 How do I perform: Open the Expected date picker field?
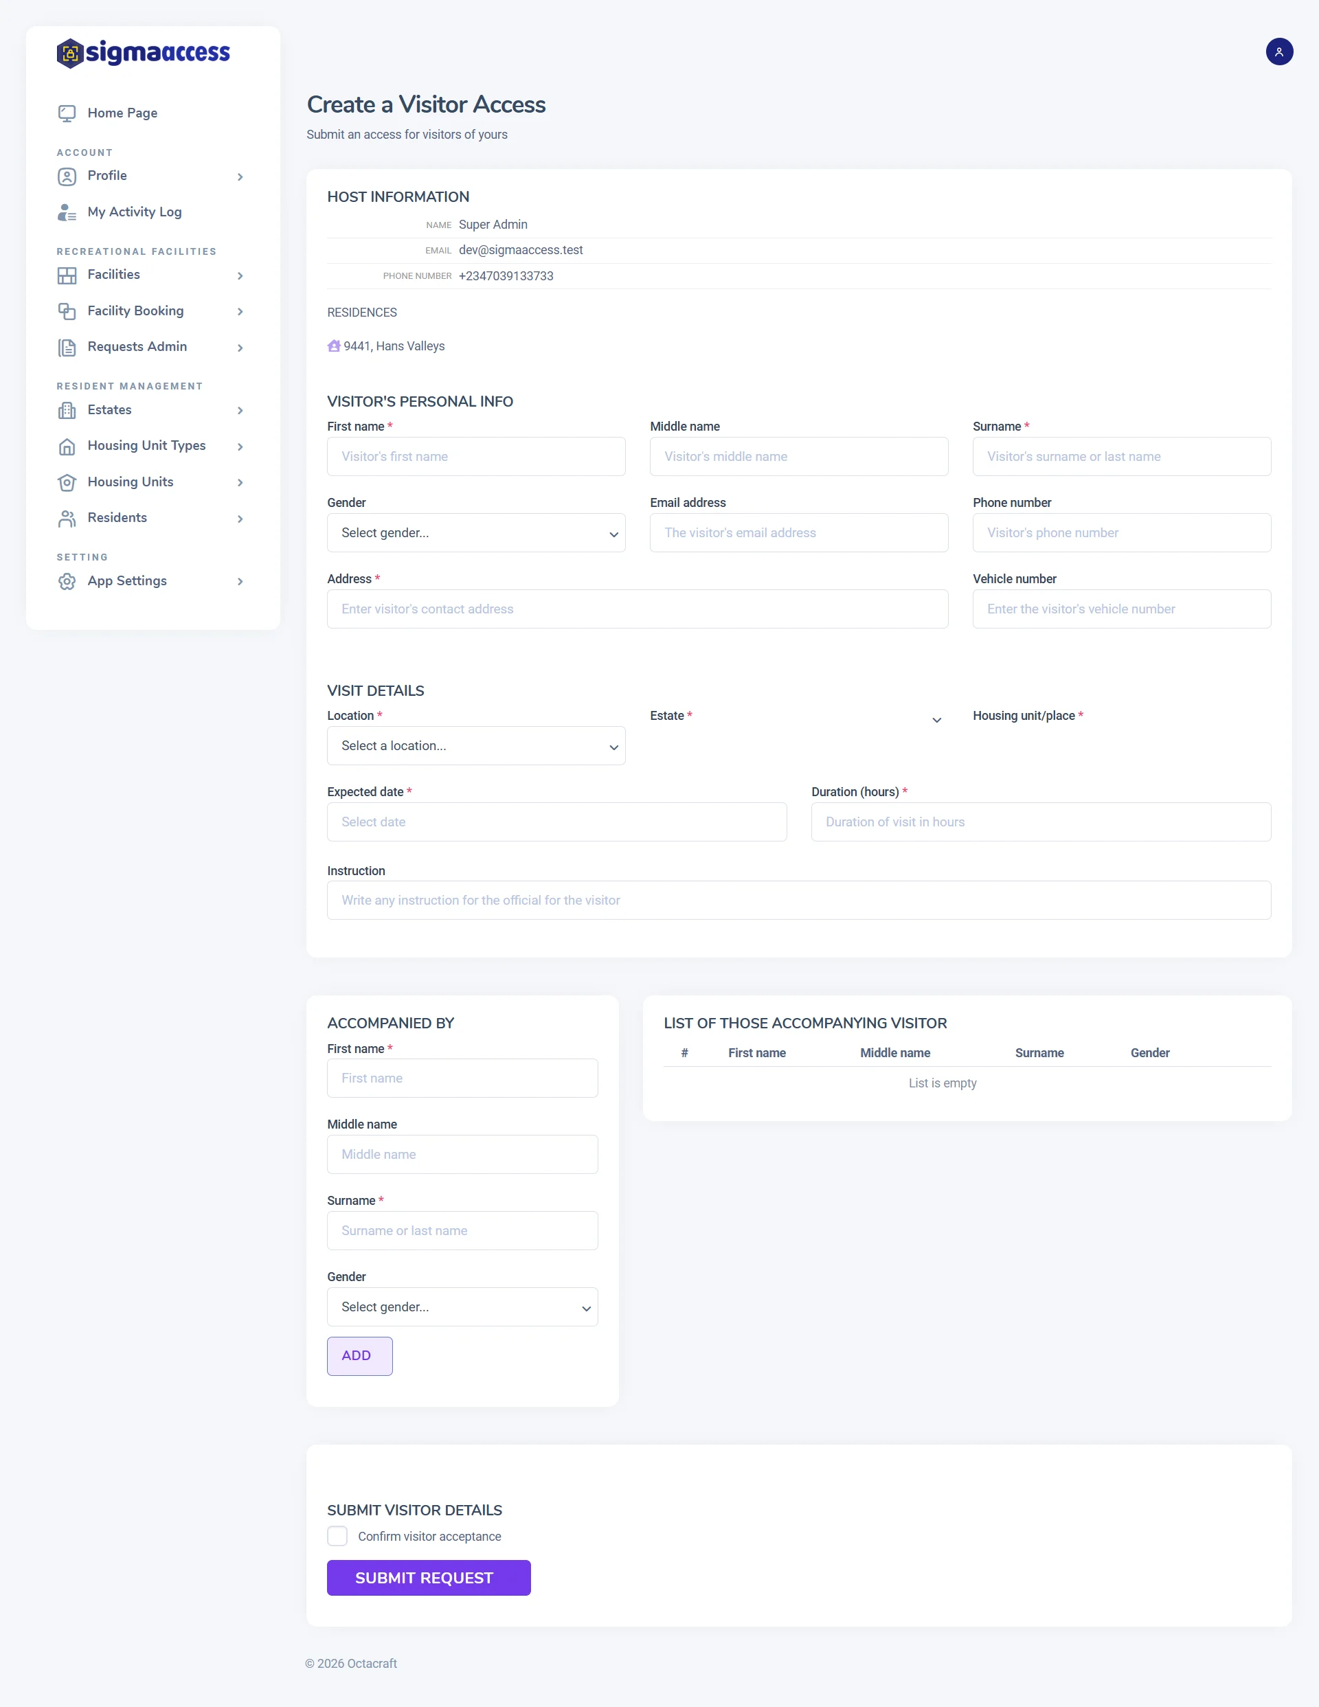tap(556, 822)
